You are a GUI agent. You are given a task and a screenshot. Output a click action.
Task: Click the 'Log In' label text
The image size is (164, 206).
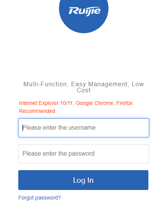coord(83,180)
